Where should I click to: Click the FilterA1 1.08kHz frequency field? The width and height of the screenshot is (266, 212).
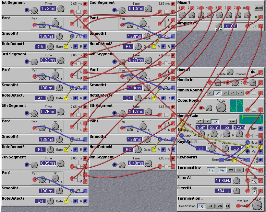(223, 180)
